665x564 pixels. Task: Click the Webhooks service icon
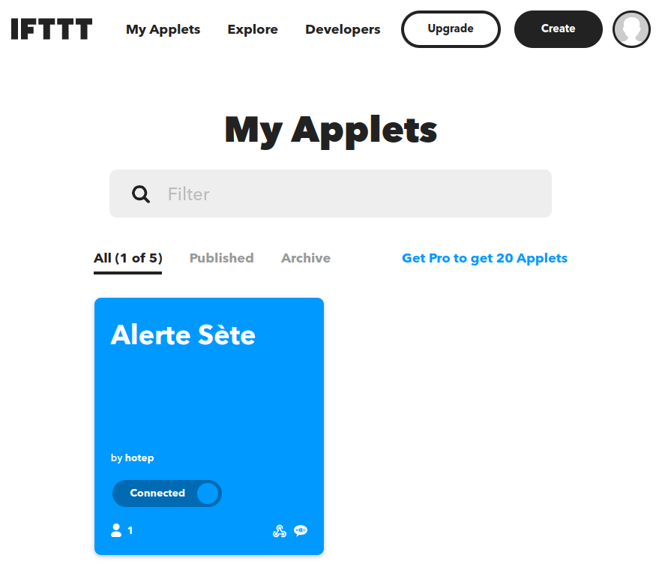[280, 531]
